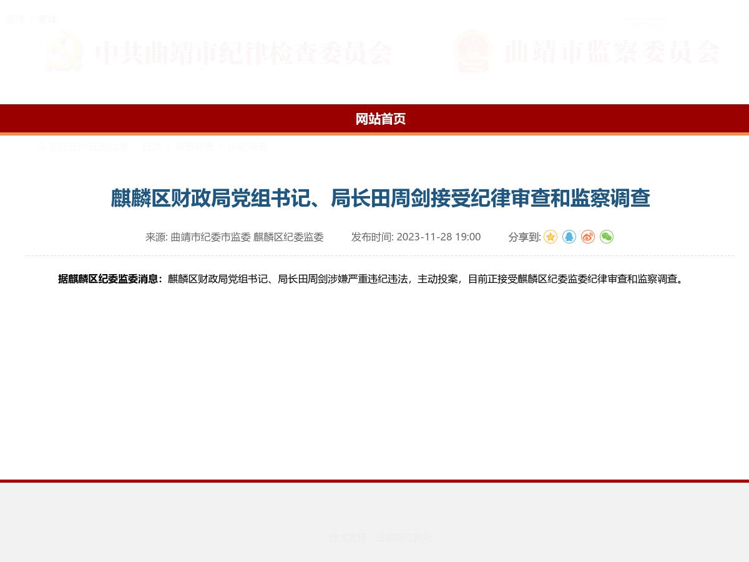Click the national emblem logo in header
The width and height of the screenshot is (749, 562).
click(472, 52)
